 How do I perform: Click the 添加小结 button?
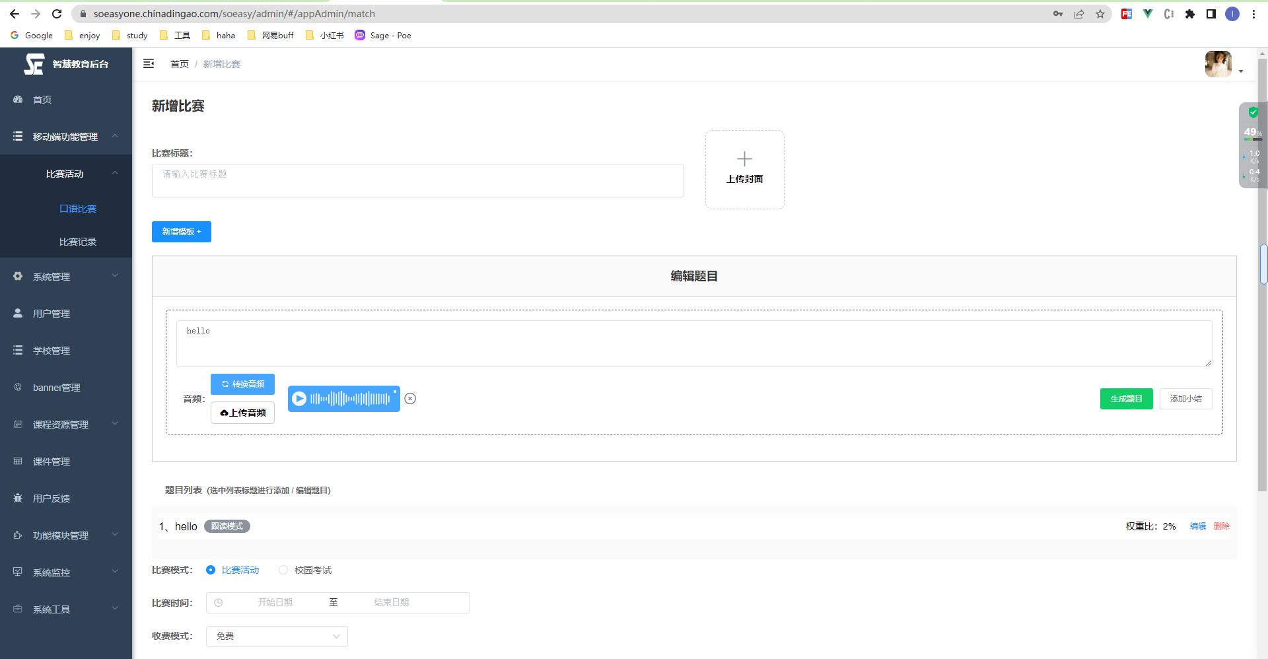pos(1185,399)
